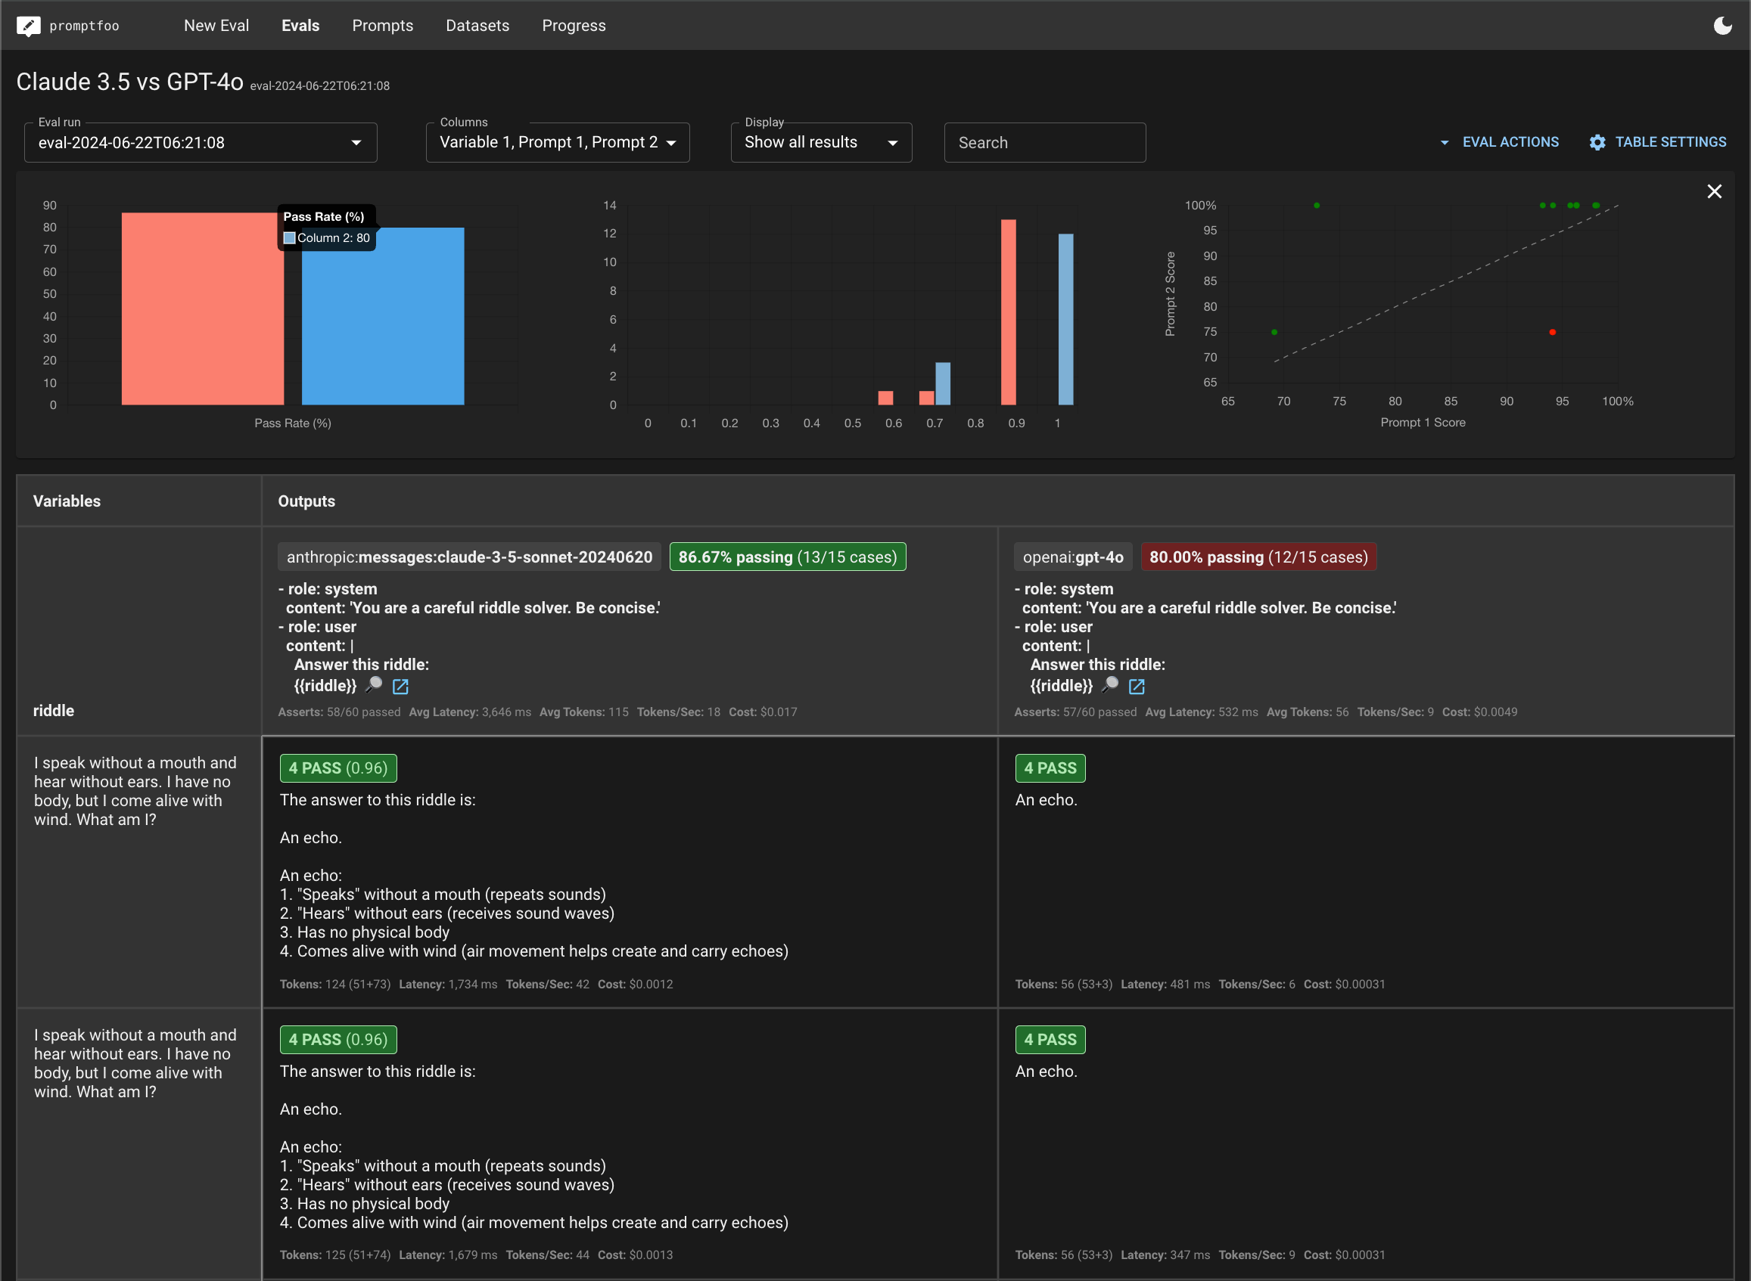Click the 4 PASS (0.96) badge on the echo answer
This screenshot has width=1751, height=1281.
pyautogui.click(x=337, y=768)
